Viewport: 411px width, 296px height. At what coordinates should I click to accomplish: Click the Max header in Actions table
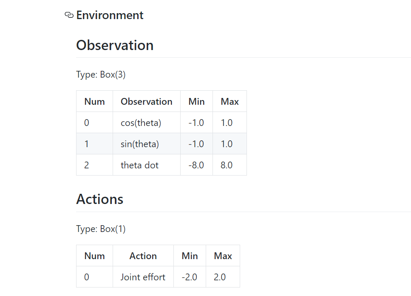click(x=223, y=256)
